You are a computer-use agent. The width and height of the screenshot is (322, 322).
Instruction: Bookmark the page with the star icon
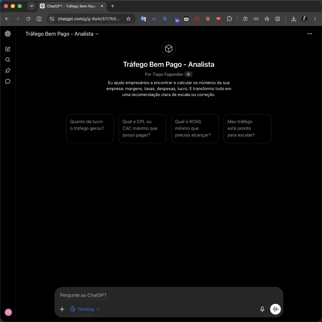point(129,19)
